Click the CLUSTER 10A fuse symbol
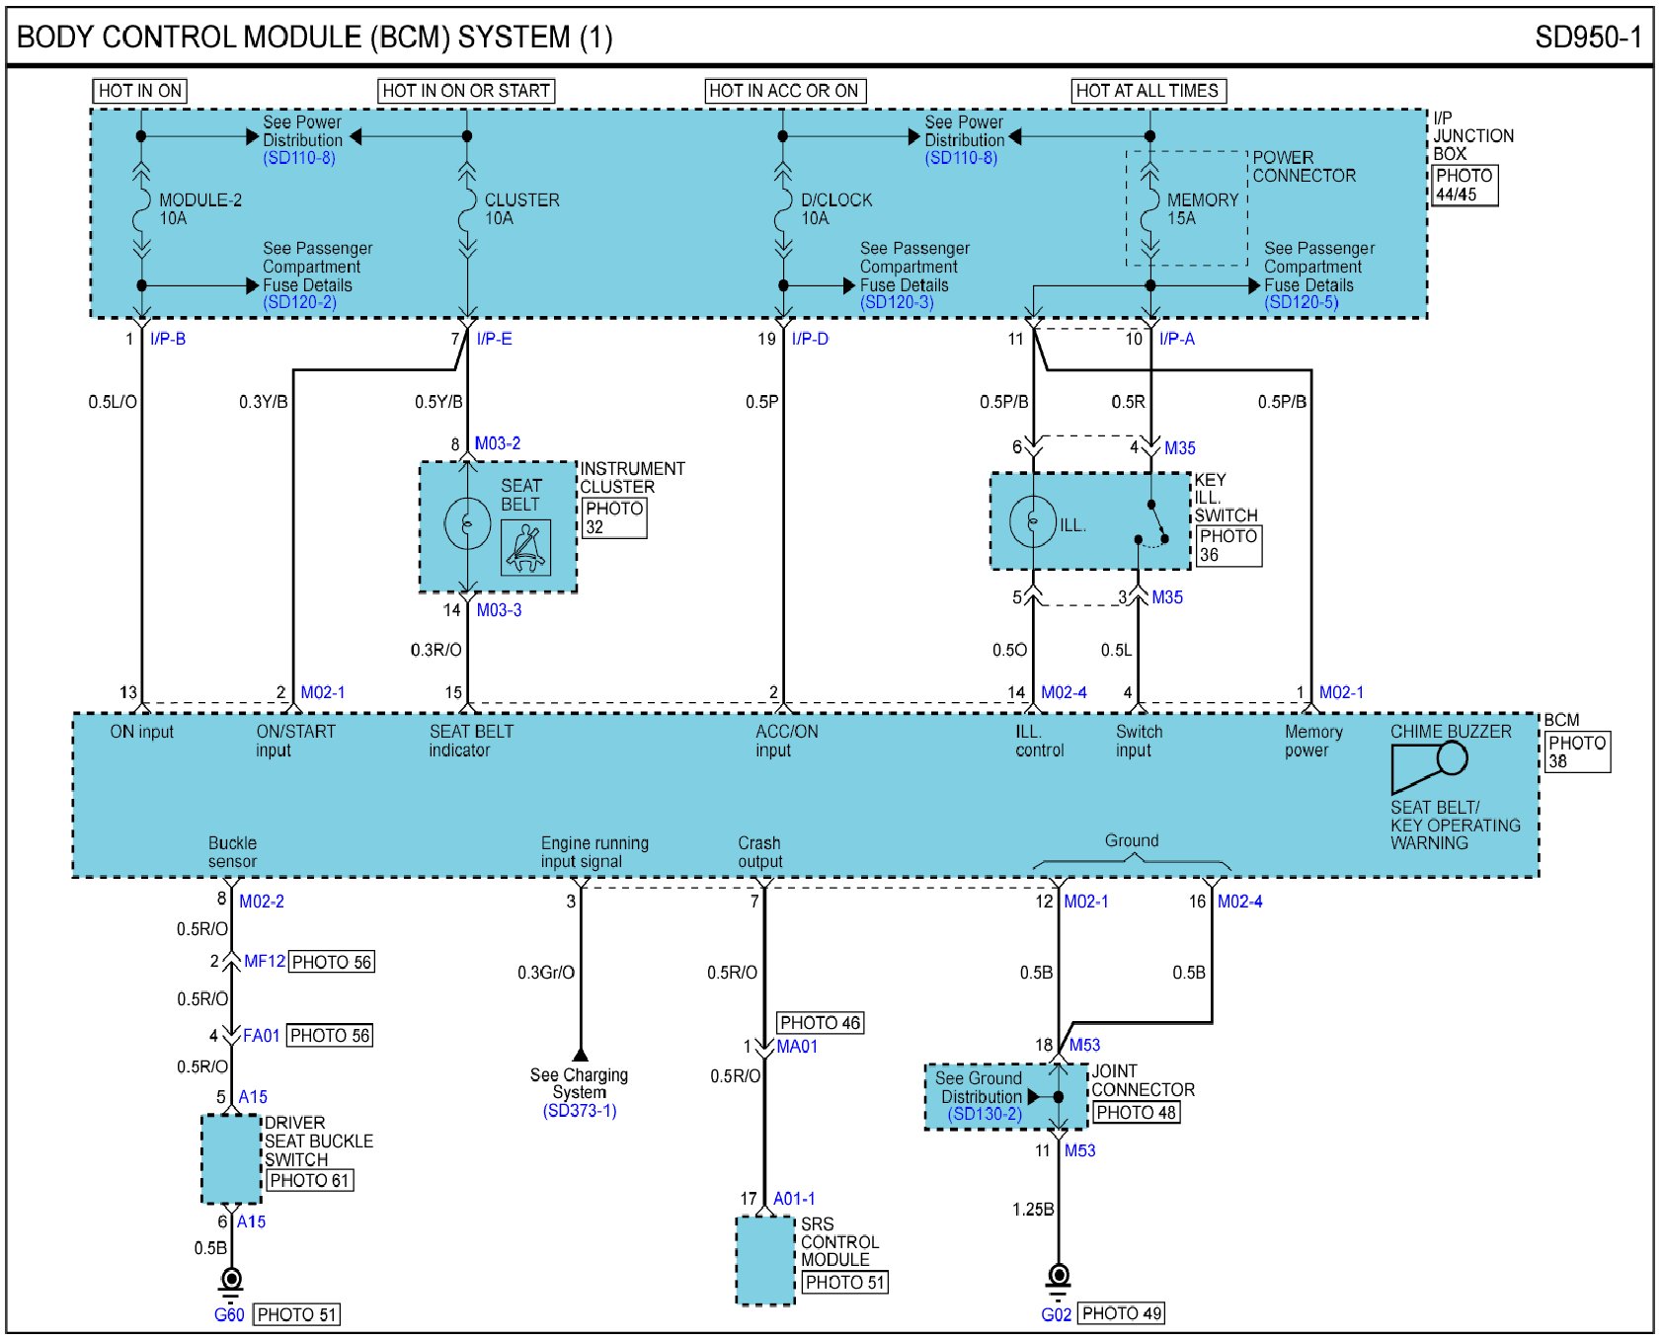This screenshot has height=1340, width=1663. tap(467, 209)
